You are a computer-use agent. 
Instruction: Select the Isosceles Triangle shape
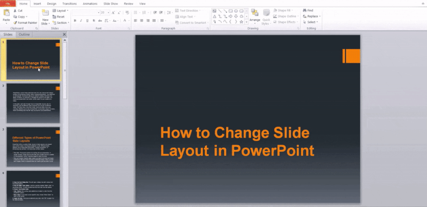(x=214, y=16)
